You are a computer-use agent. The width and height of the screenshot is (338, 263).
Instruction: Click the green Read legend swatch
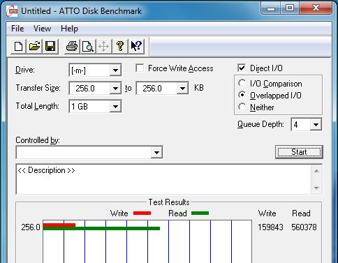click(x=200, y=213)
